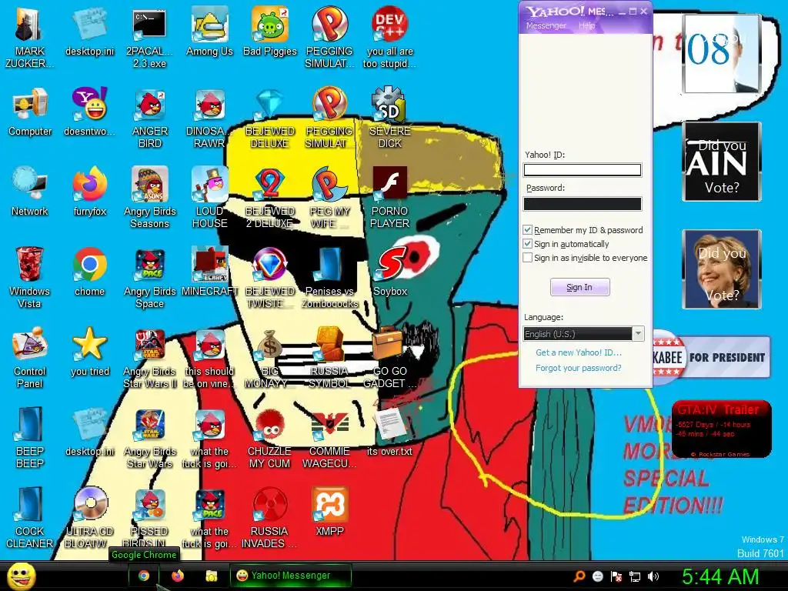Viewport: 788px width, 591px height.
Task: Open the 'its over.txt' file
Action: 389,431
